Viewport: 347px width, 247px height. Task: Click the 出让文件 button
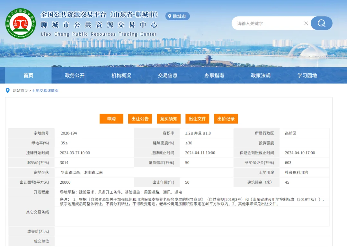pos(197,119)
